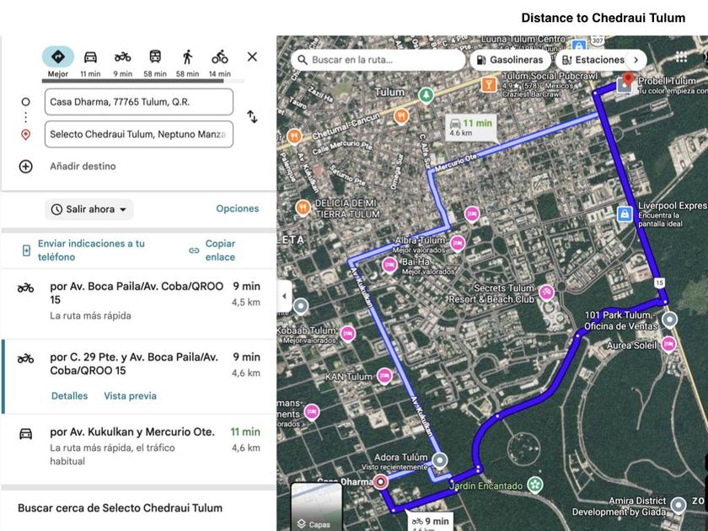Open Google apps grid icon
This screenshot has height=531, width=708.
pyautogui.click(x=681, y=57)
